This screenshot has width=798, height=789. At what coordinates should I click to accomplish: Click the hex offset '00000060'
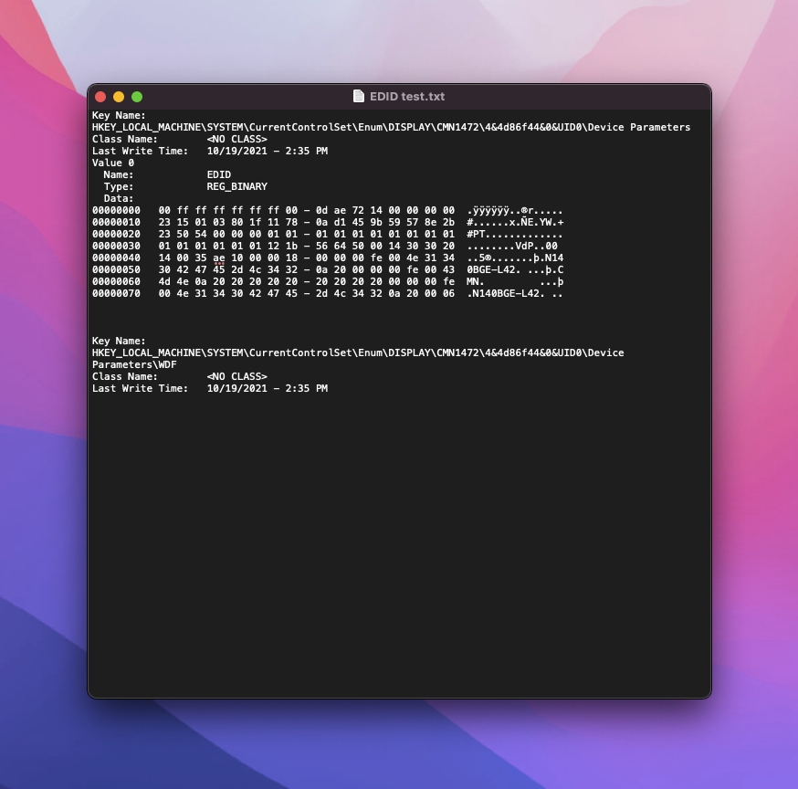(x=116, y=281)
